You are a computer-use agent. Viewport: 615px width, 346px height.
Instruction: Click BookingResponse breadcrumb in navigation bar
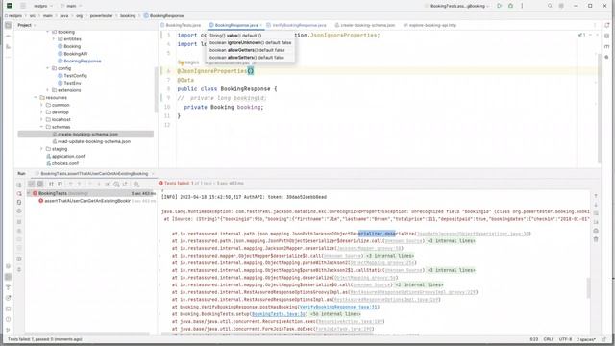tap(163, 16)
